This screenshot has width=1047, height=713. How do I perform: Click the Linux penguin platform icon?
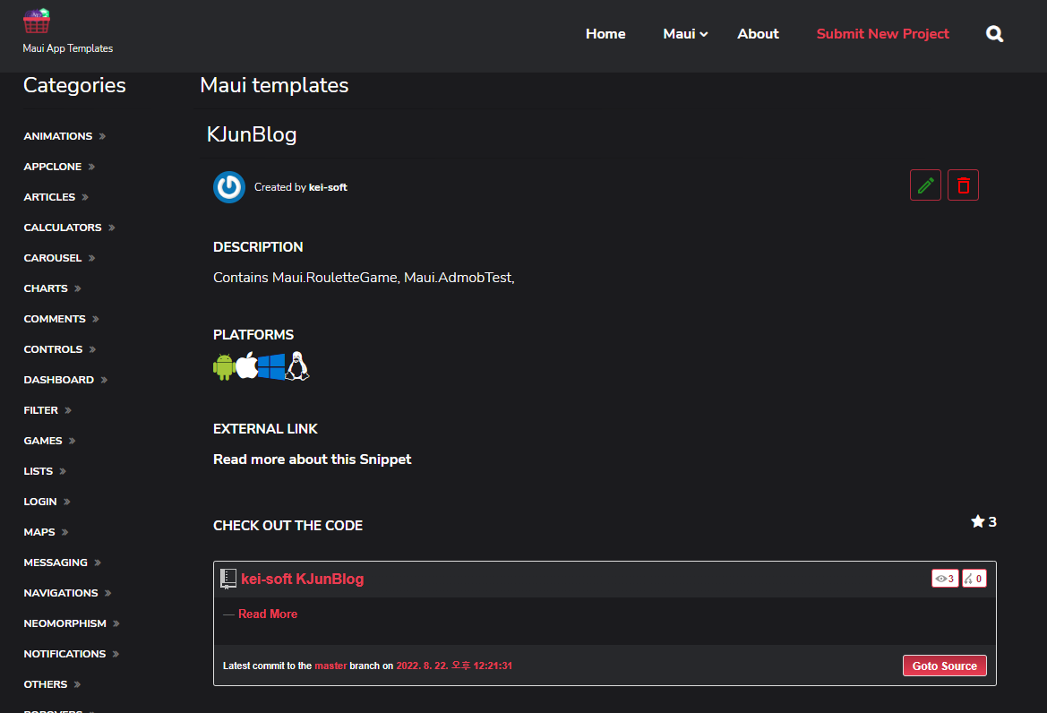297,365
